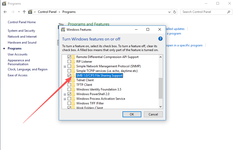Click Control Panel icon in address bar

(30, 12)
